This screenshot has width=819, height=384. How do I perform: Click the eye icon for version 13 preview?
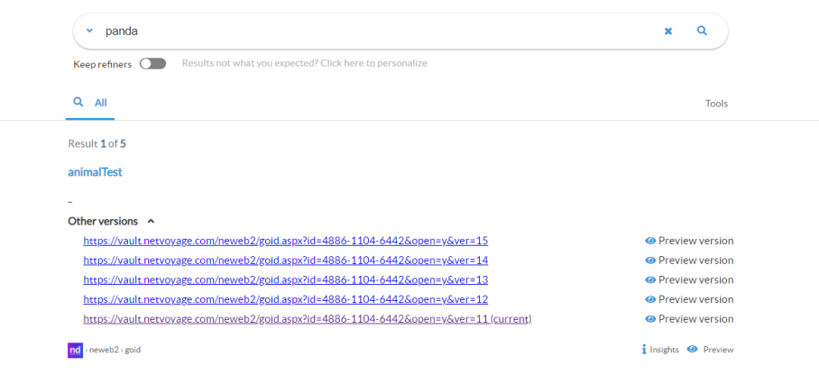click(650, 280)
